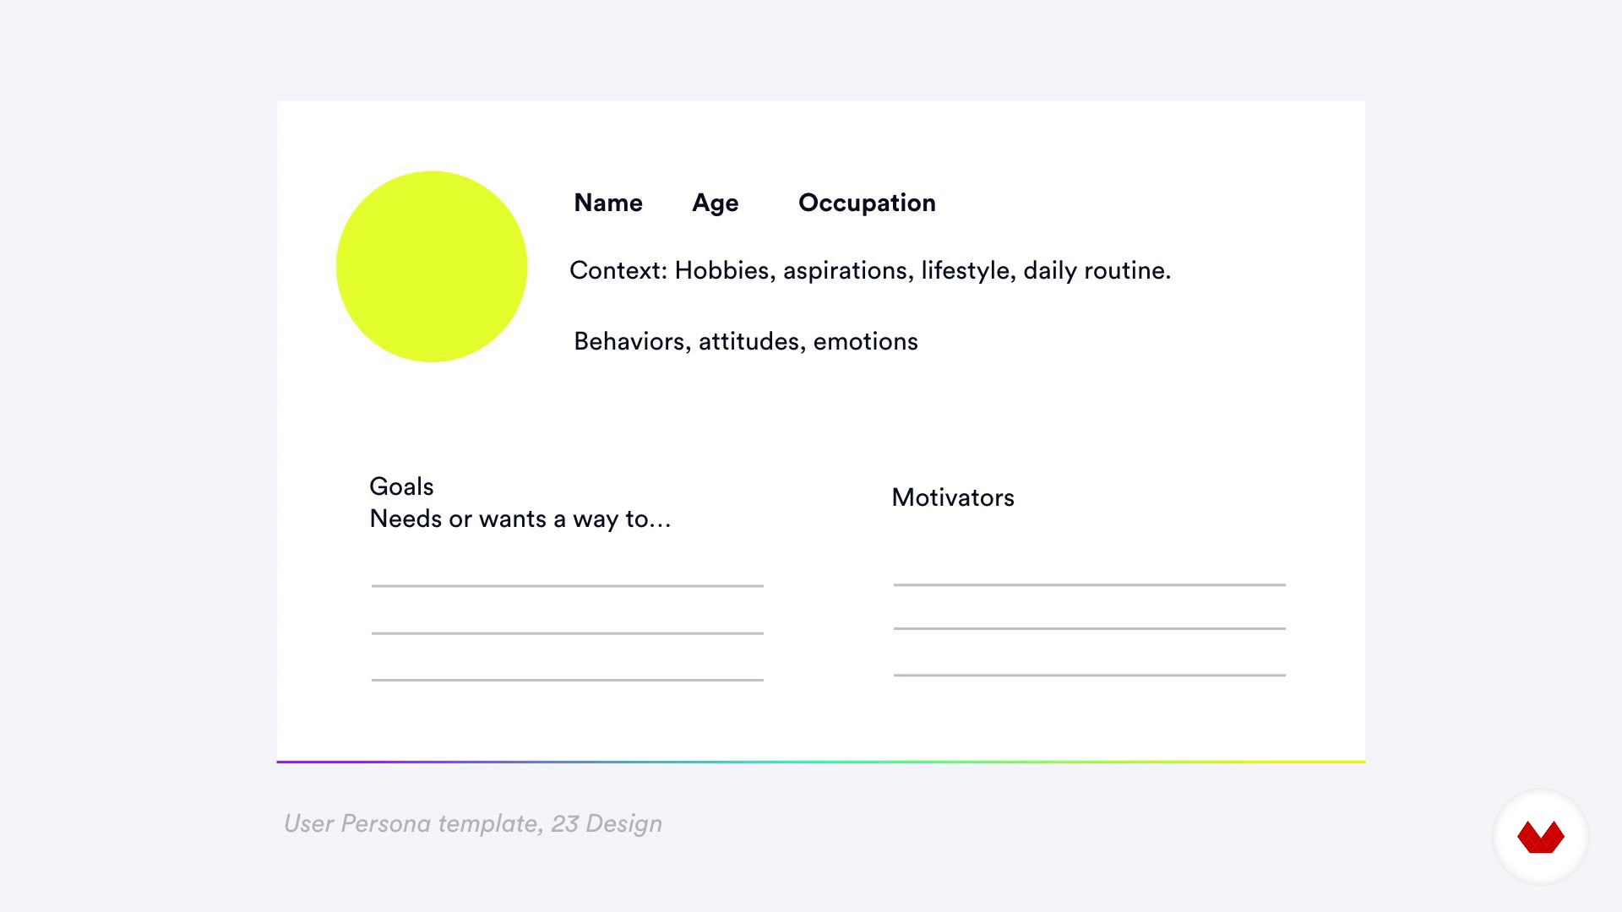Screen dimensions: 1622x912
Task: Click the Occupation heading label
Action: tap(867, 204)
